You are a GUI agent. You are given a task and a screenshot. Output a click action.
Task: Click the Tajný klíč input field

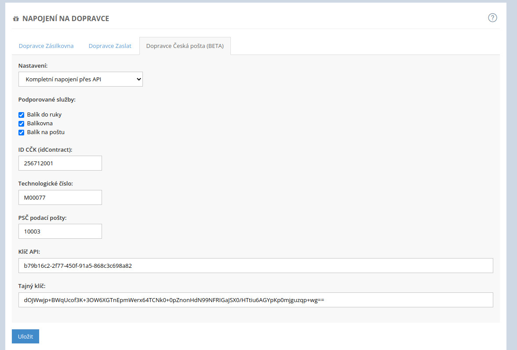click(255, 300)
